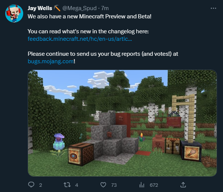Click the reply count 2

[40, 185]
